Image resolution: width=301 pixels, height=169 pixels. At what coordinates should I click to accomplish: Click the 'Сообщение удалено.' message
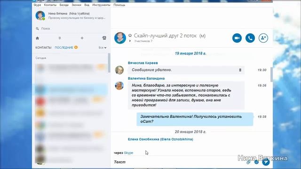pos(186,70)
